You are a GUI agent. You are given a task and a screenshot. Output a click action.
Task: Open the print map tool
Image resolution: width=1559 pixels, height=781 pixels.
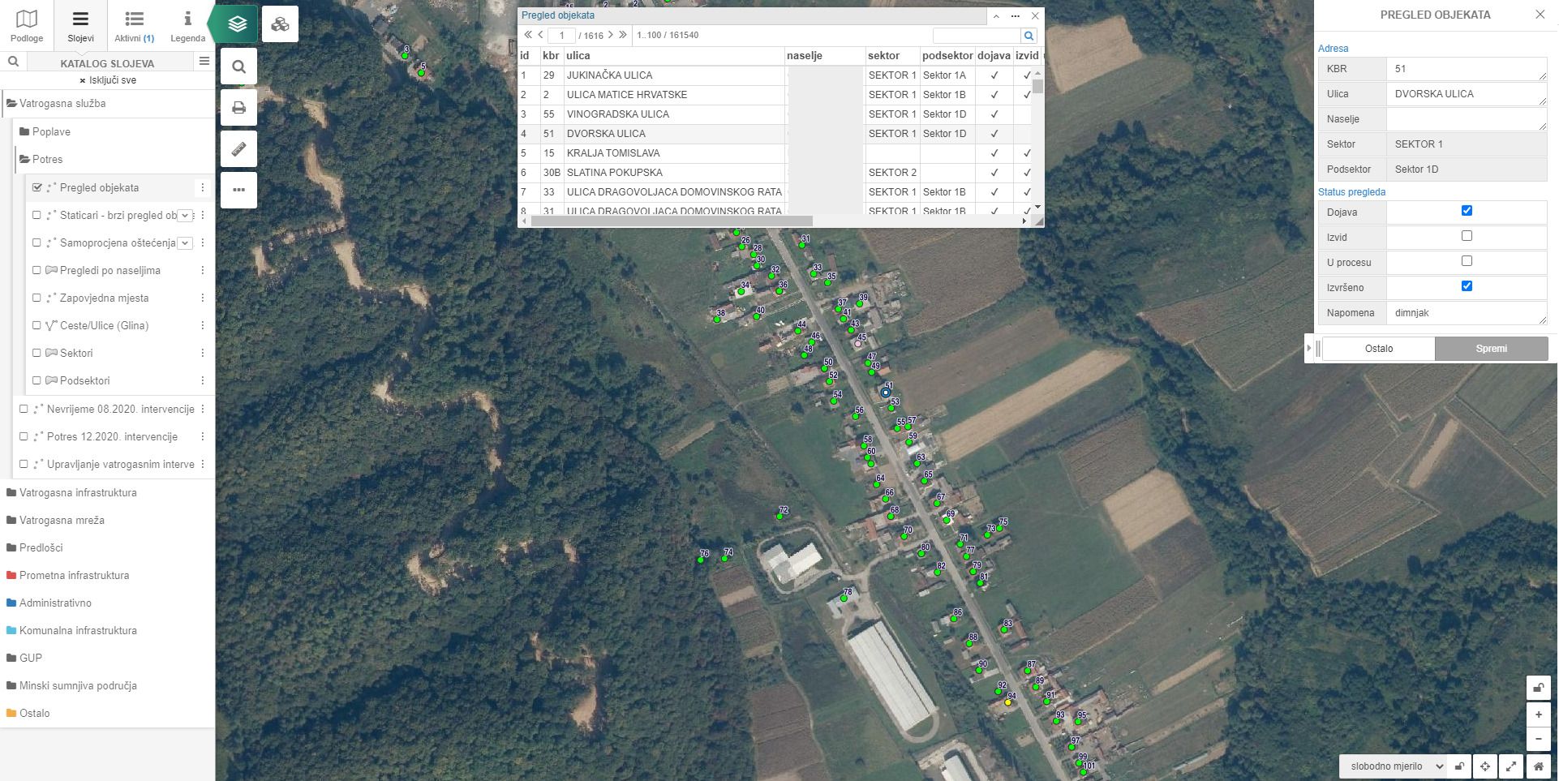(238, 108)
